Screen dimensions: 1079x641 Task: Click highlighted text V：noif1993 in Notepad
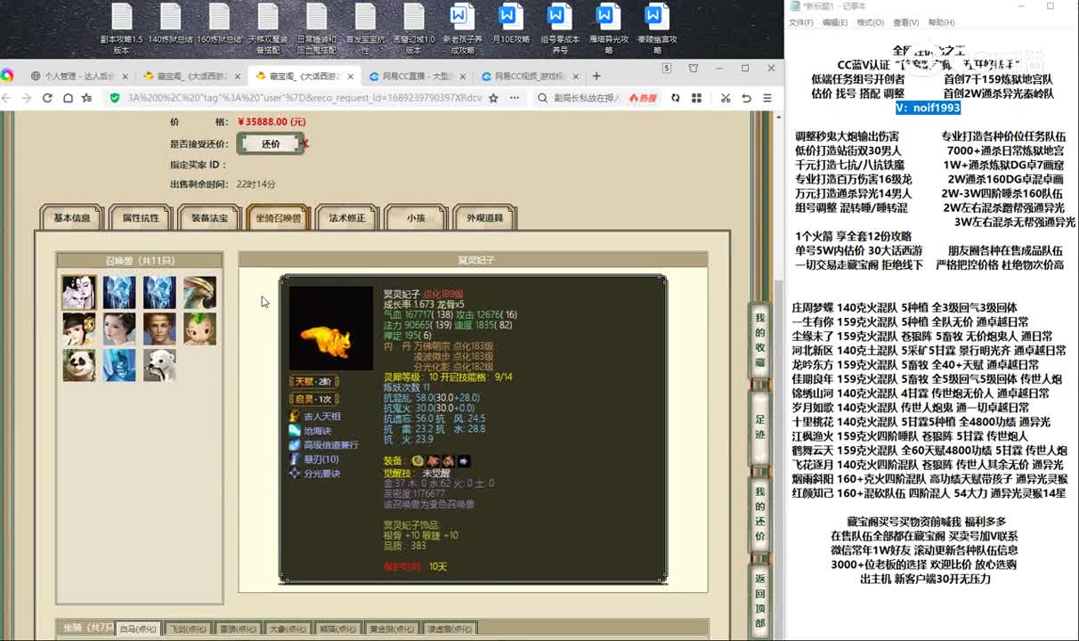tap(928, 108)
